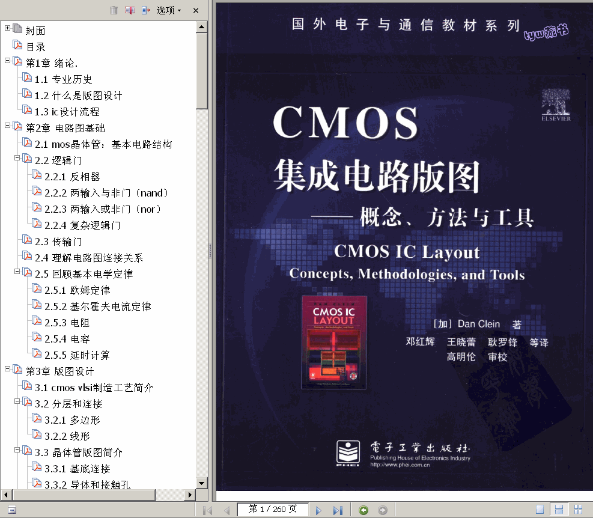Click the page number input field
Screen dimensions: 593x518
click(x=272, y=510)
